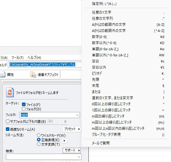The width and height of the screenshot is (171, 162).
Task: Click the rename file icon with orange arrows
Action: 10,92
